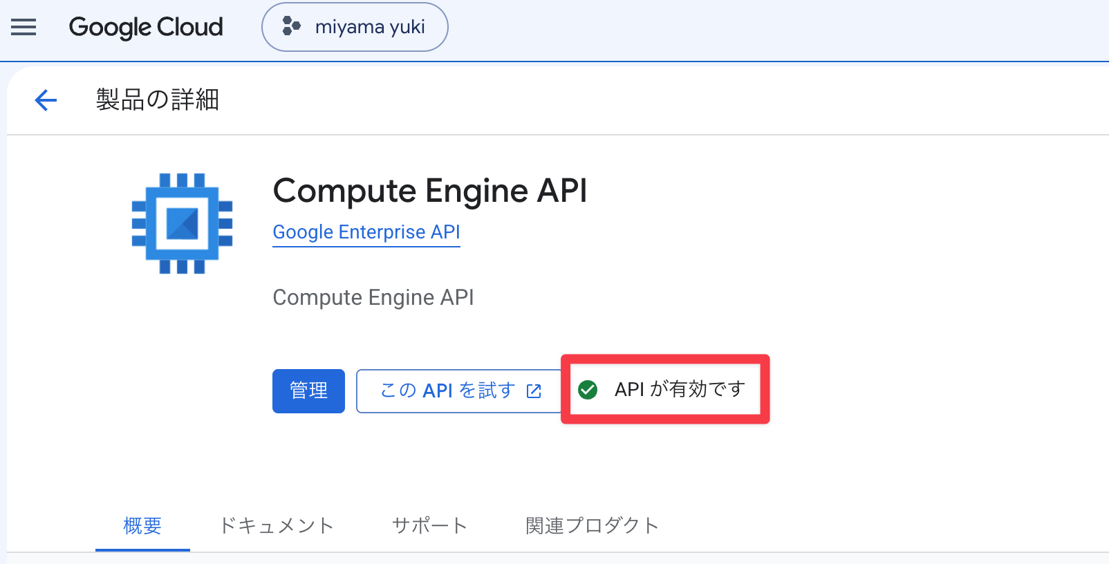
Task: Click the 製品の詳細 page heading
Action: click(158, 100)
